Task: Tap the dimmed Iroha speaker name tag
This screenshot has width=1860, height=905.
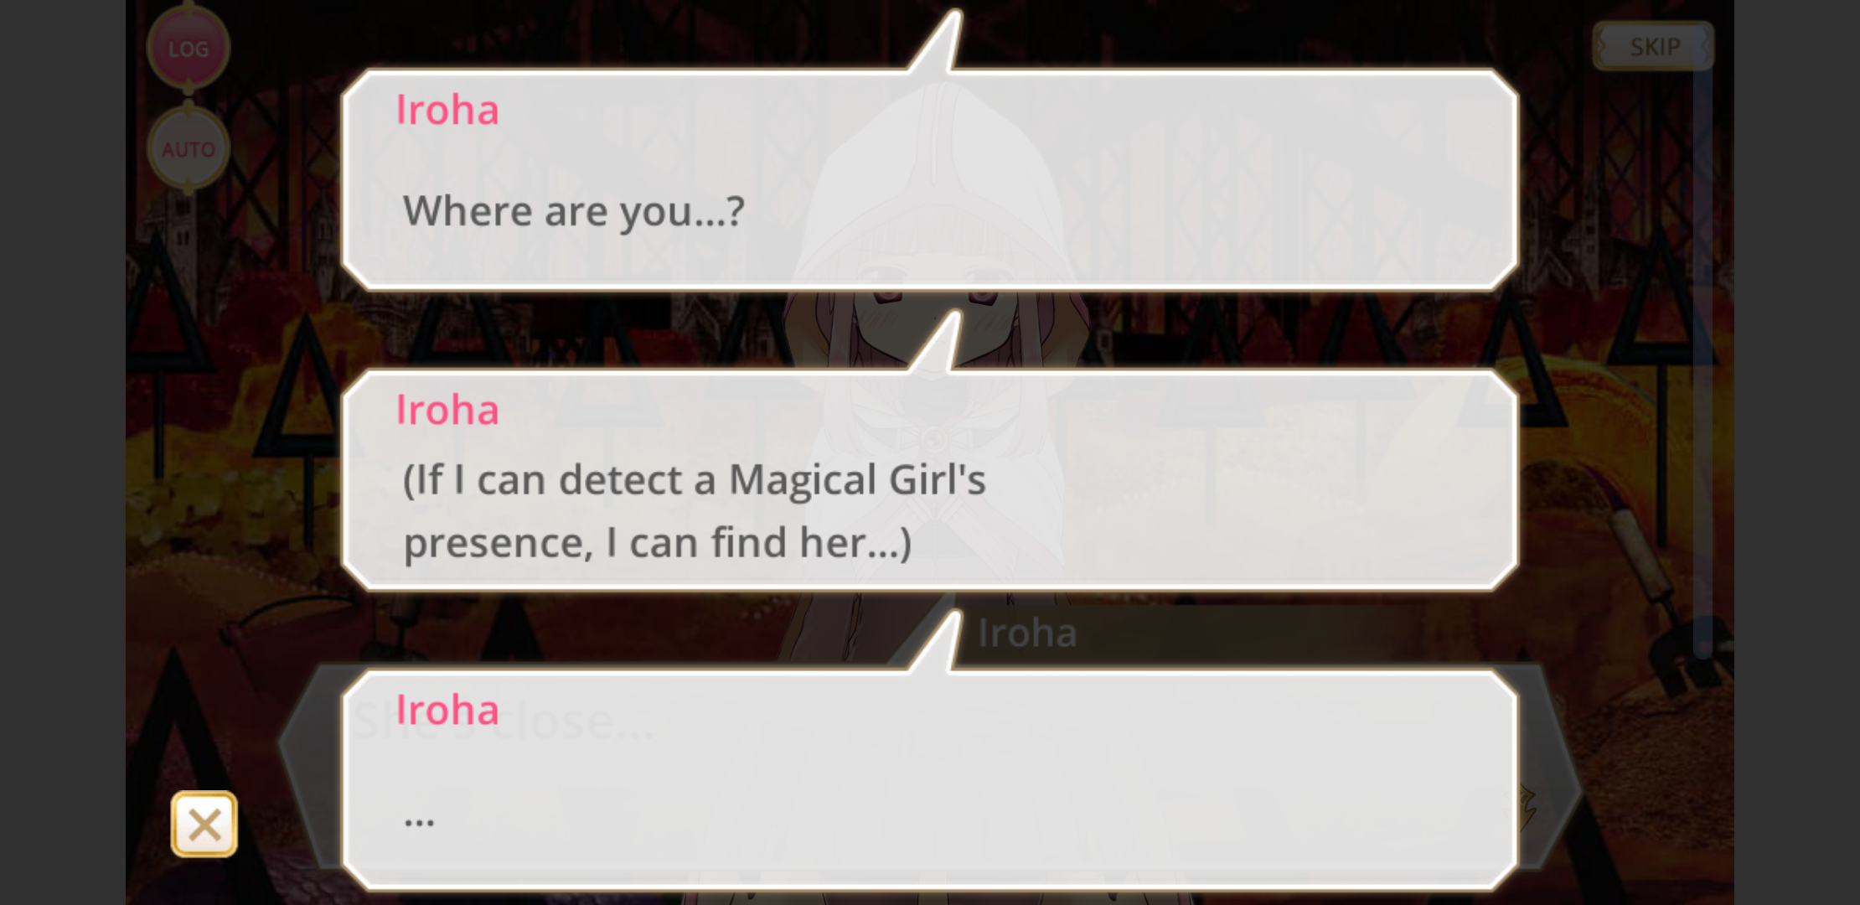Action: (1027, 633)
